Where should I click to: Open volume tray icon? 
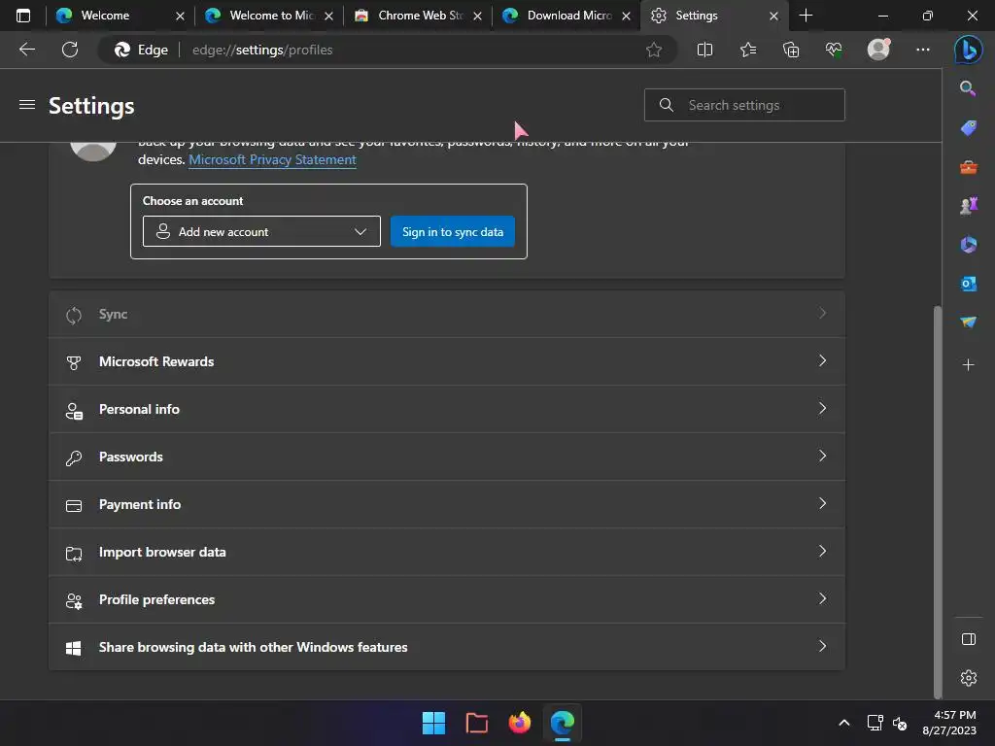[x=900, y=723]
